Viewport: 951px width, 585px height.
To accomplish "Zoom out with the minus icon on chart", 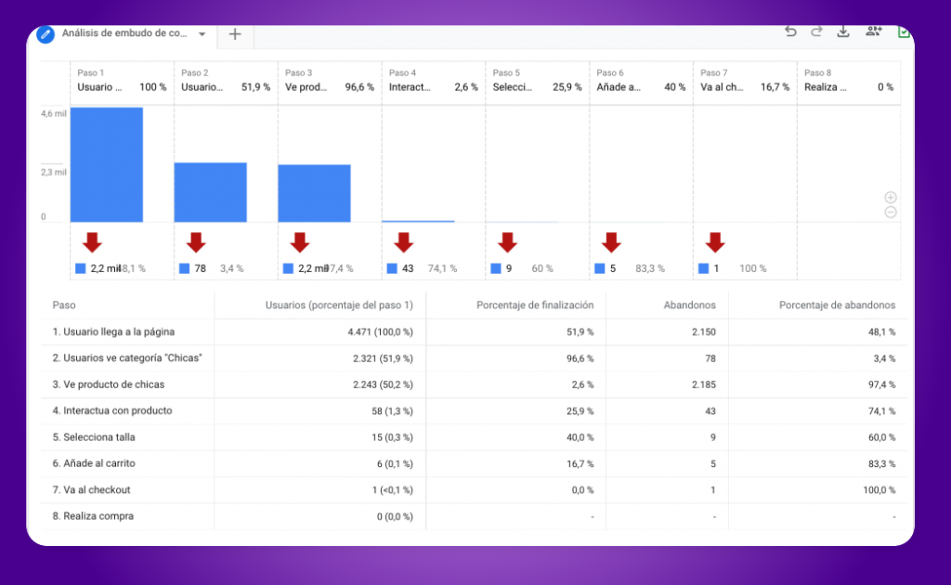I will click(891, 213).
